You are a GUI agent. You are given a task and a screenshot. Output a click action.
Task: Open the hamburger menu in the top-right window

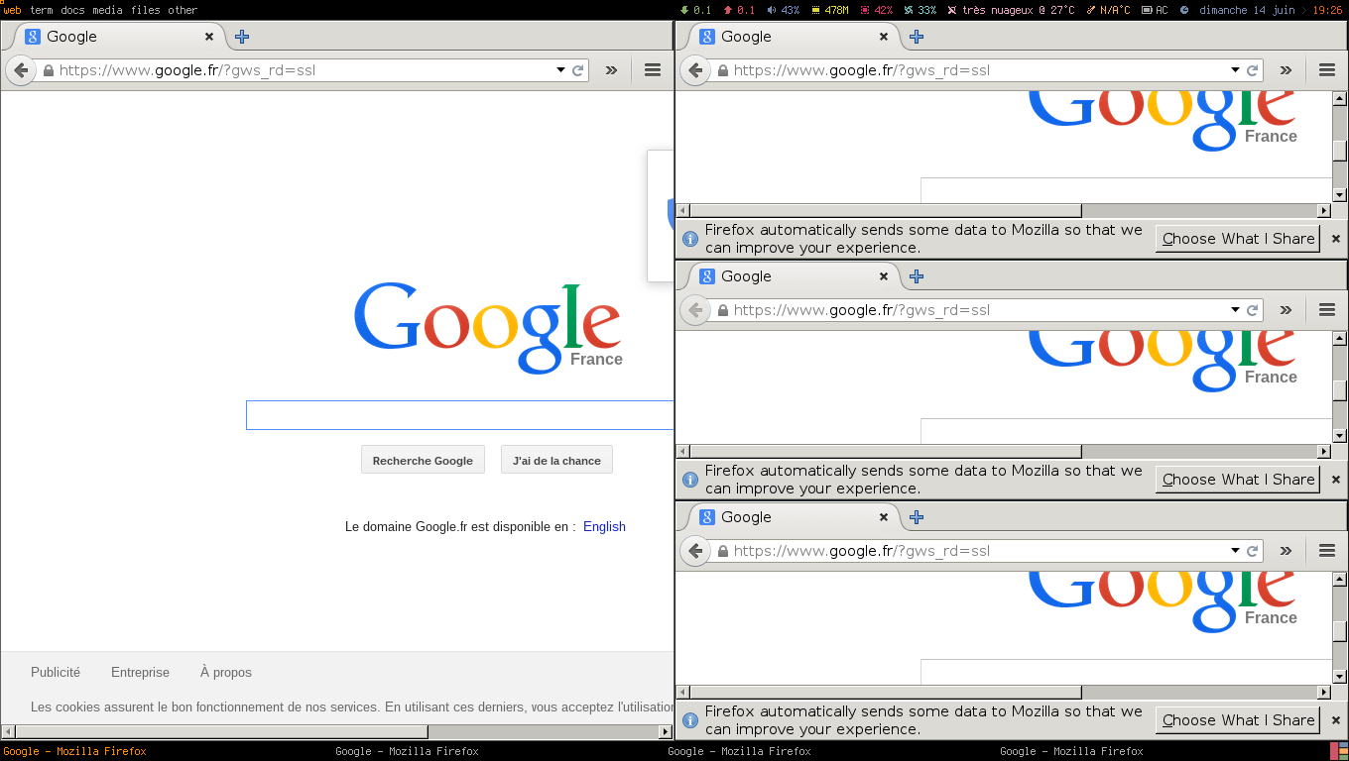[x=1327, y=70]
